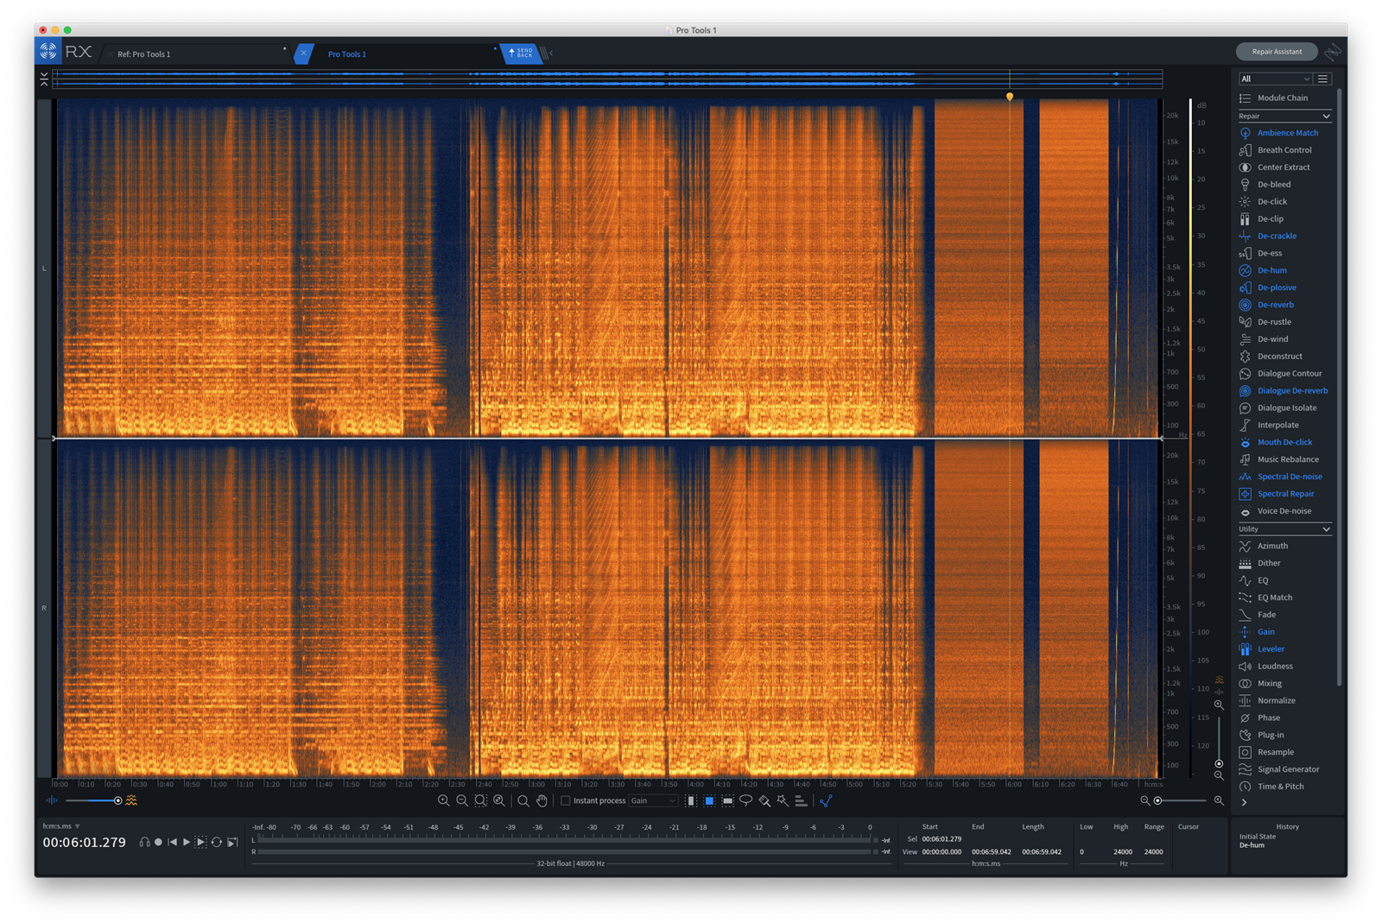The width and height of the screenshot is (1382, 923).
Task: Enable the Instant process checkbox
Action: pyautogui.click(x=566, y=801)
